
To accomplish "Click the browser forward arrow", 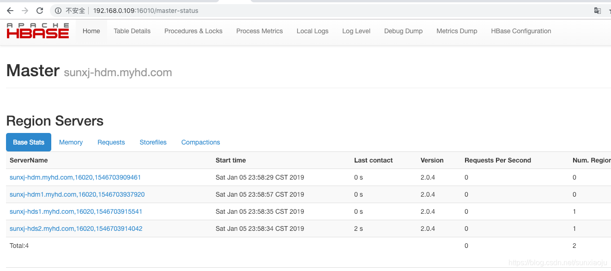I will (25, 11).
